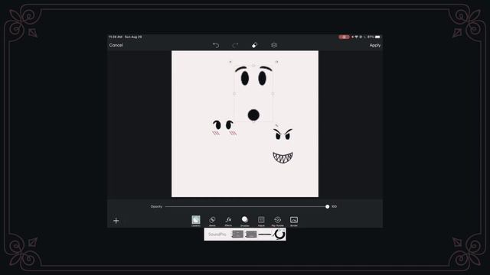Apply the sticker changes
Screen dimensions: 490x275
[375, 45]
